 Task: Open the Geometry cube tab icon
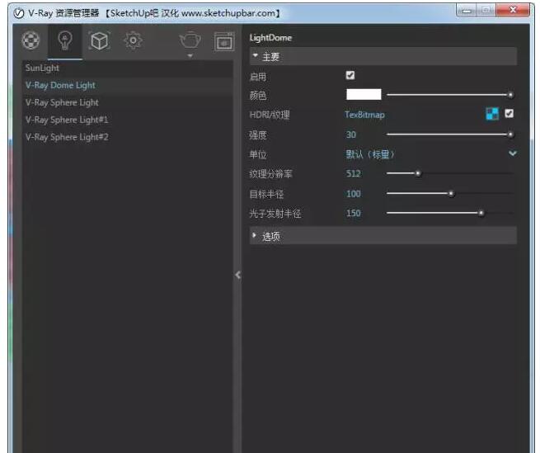[99, 40]
